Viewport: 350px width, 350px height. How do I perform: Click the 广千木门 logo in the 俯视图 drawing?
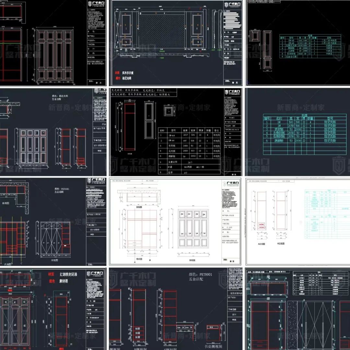(96, 181)
